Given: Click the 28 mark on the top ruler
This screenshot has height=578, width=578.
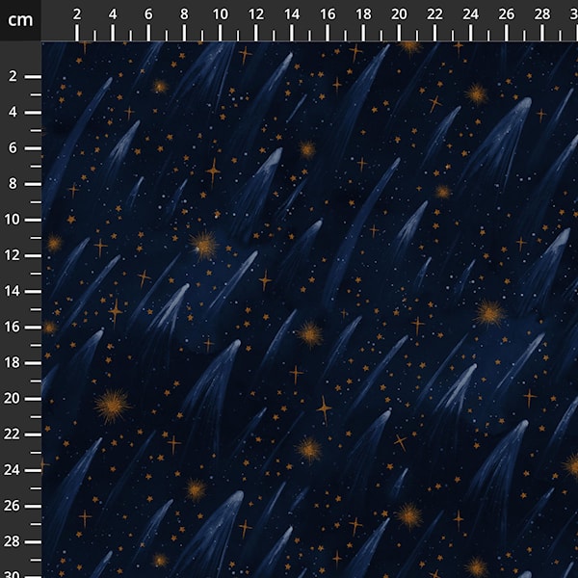Looking at the screenshot, I should click(x=541, y=14).
